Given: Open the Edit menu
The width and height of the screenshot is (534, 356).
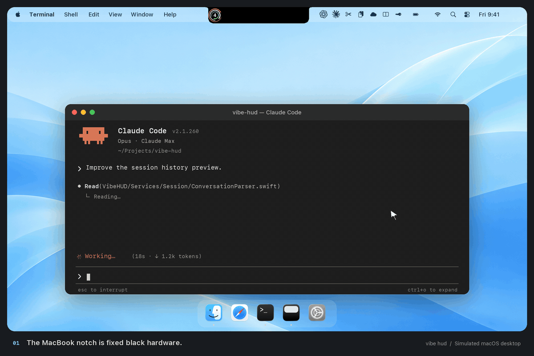Looking at the screenshot, I should [x=94, y=14].
